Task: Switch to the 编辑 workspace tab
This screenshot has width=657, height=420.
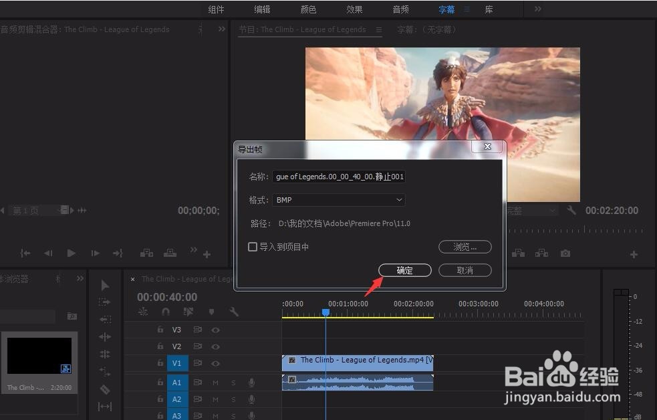Action: click(x=262, y=9)
